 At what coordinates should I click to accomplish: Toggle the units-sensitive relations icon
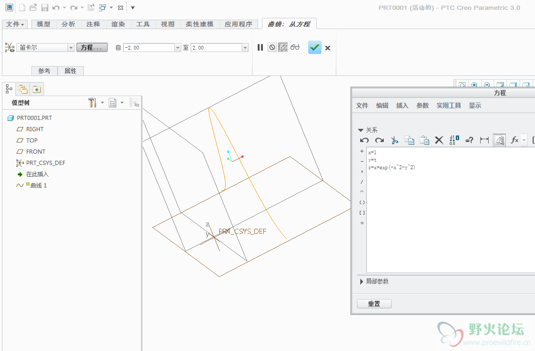coord(499,140)
